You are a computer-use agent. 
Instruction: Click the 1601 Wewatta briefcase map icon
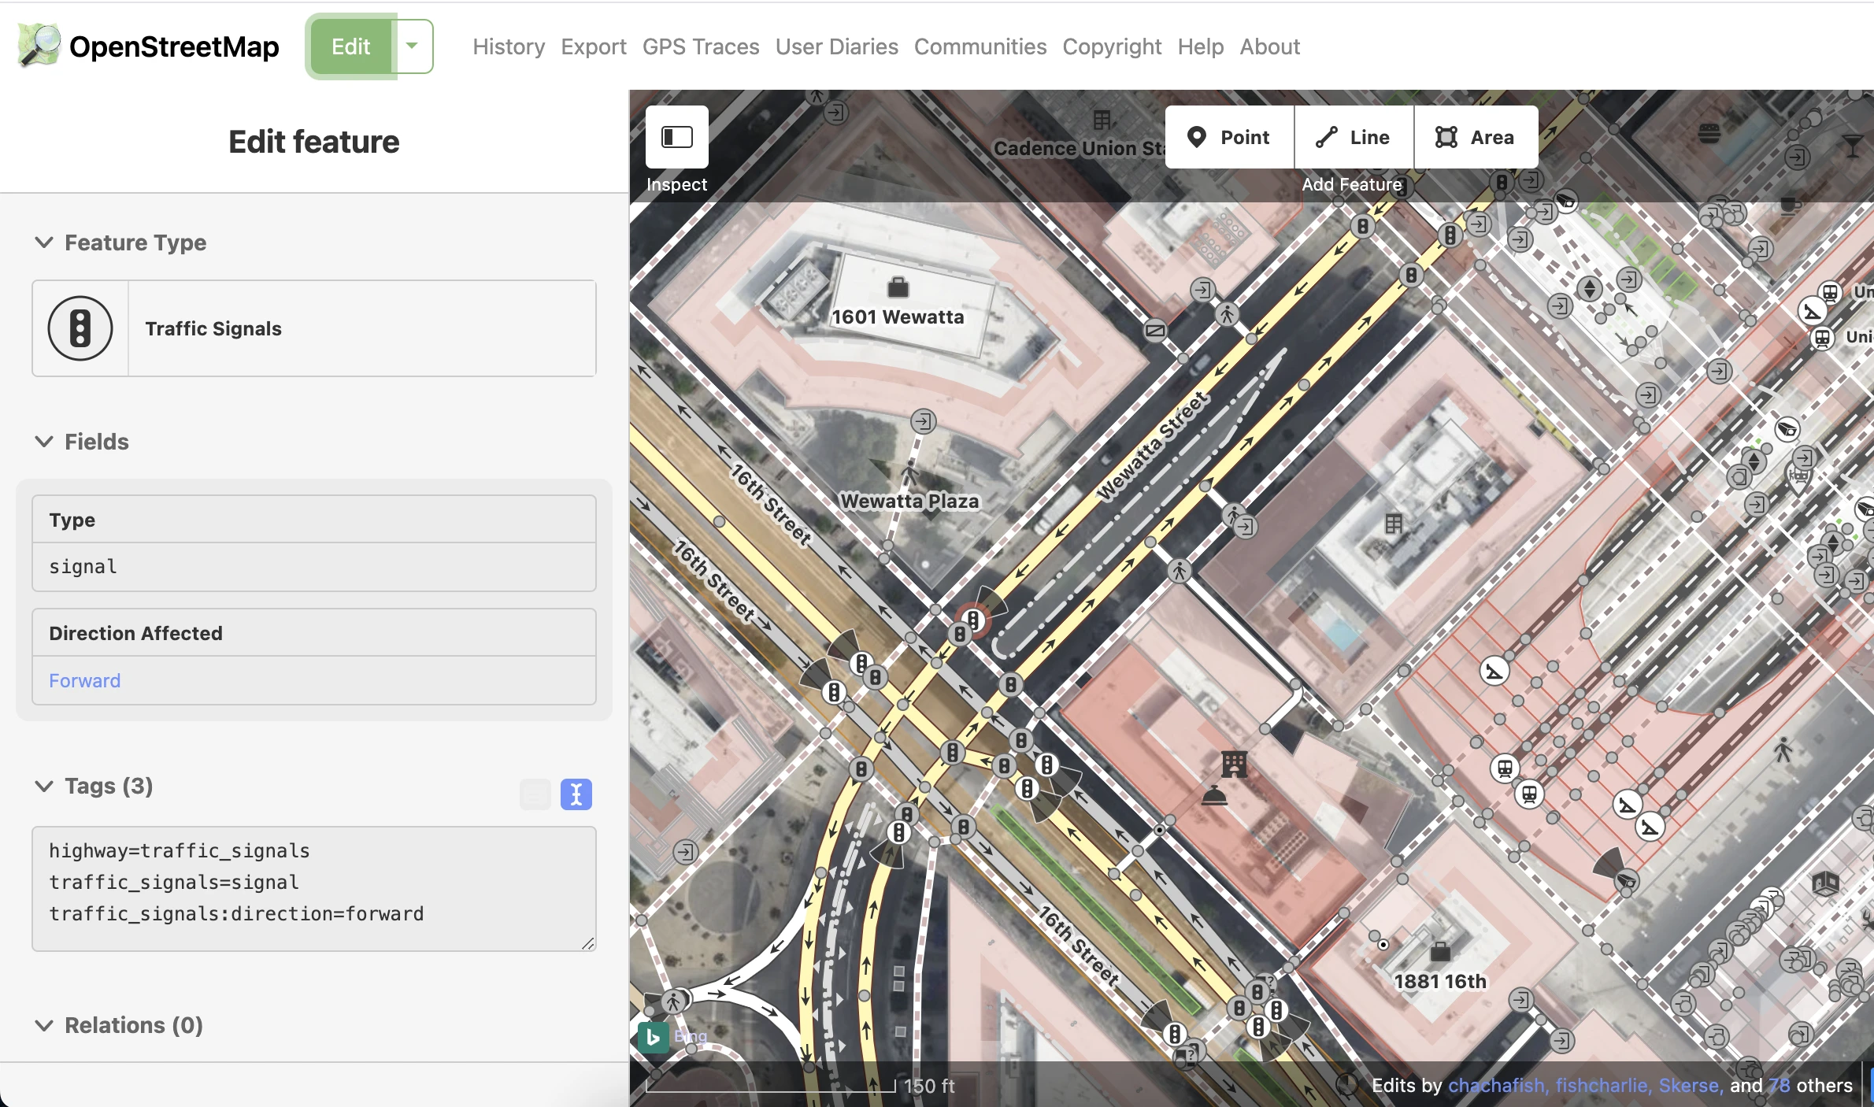[898, 287]
